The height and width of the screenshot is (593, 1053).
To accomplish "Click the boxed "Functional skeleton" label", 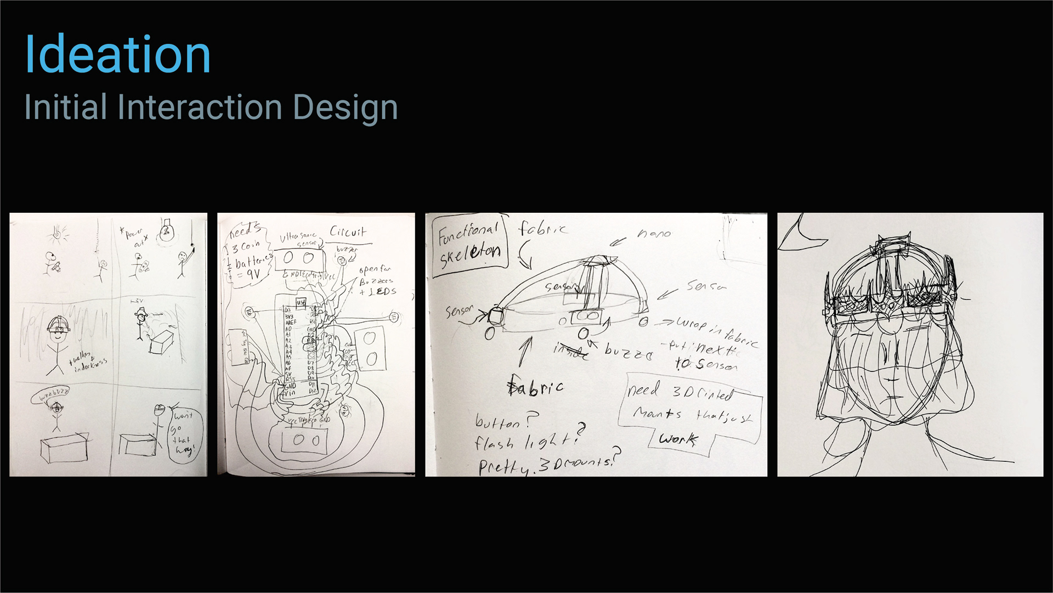I will (x=470, y=242).
